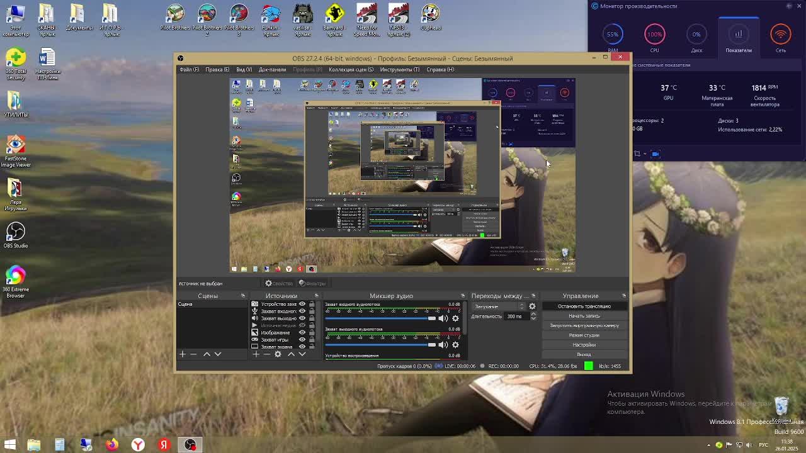Toggle visibility of Захват выходного source

pos(302,318)
